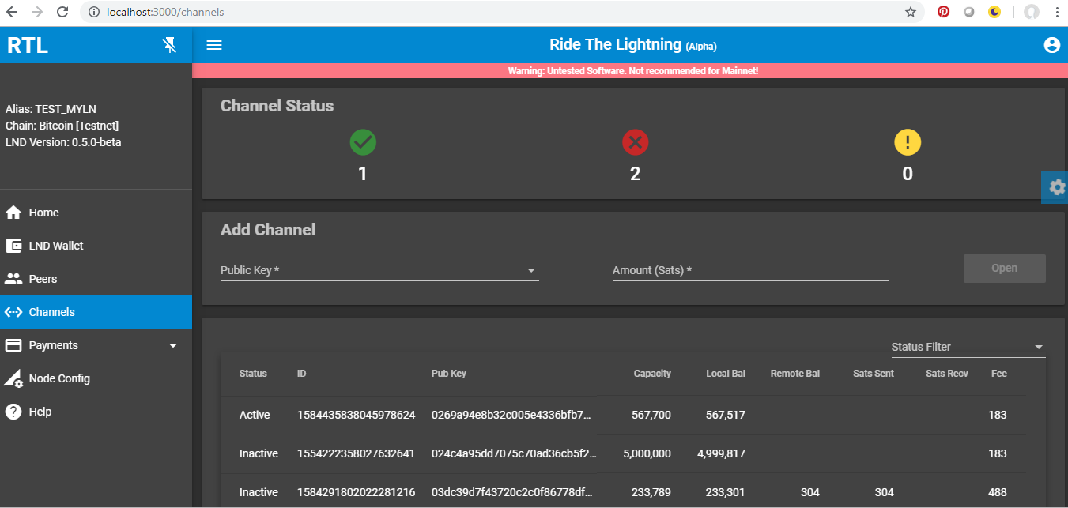Sort by Capacity column header

(652, 374)
